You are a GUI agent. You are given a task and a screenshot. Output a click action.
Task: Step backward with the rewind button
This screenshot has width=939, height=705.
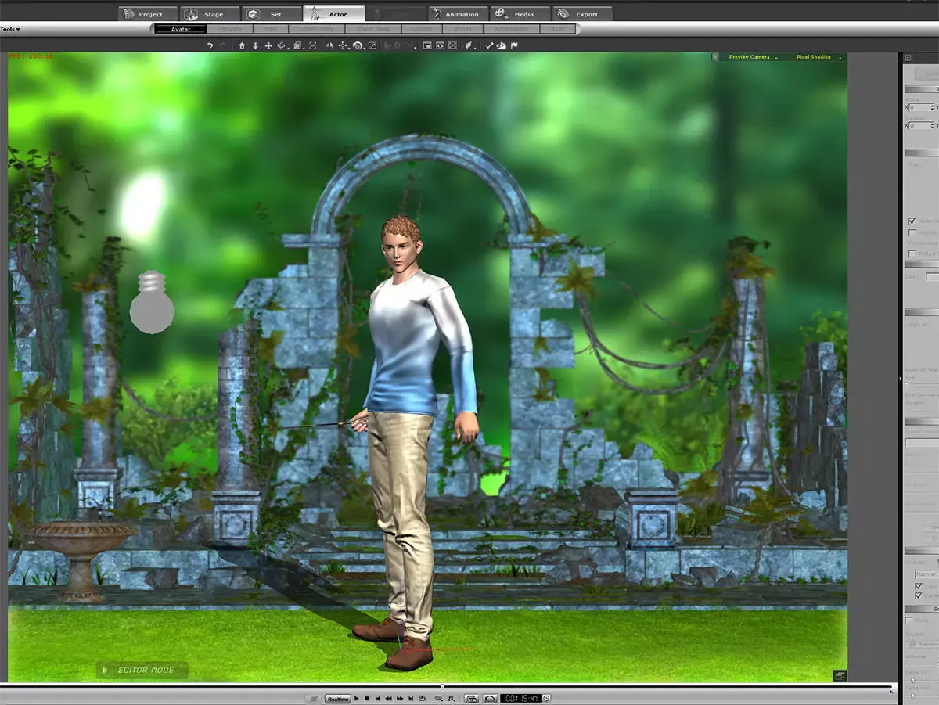point(388,698)
